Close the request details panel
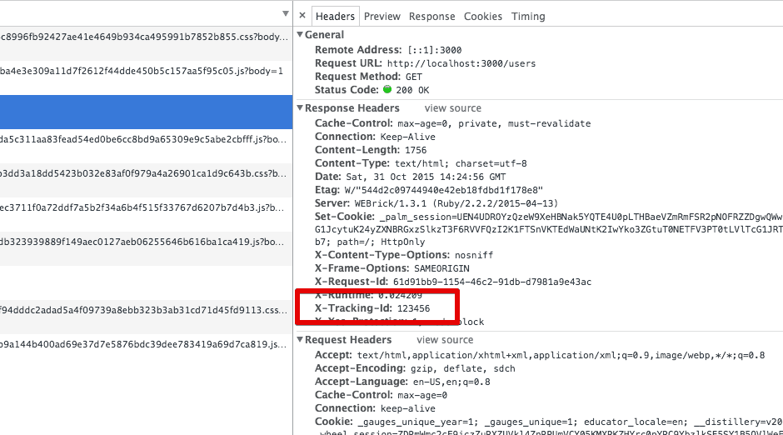This screenshot has width=783, height=435. point(302,16)
